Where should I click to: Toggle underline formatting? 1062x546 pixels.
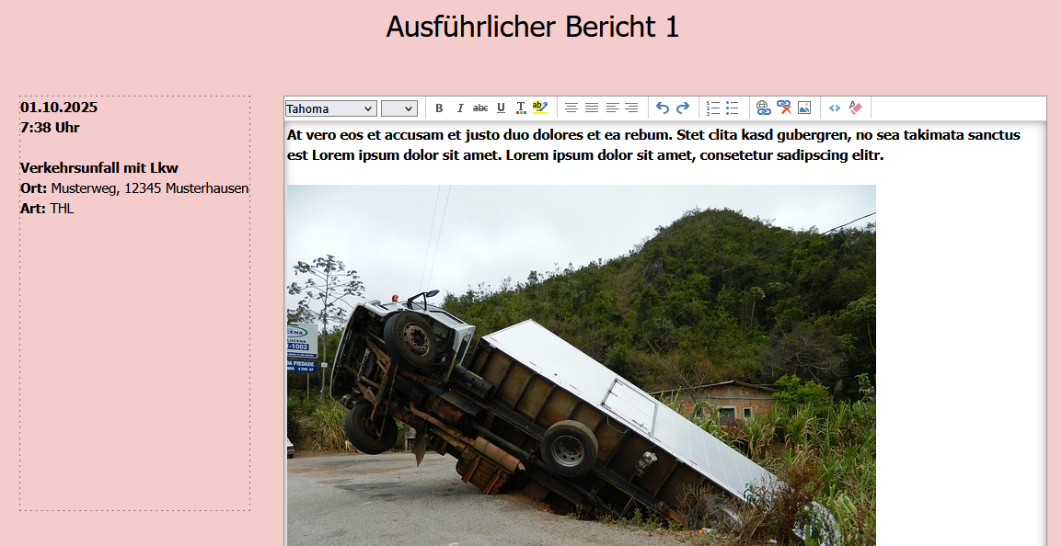click(501, 108)
